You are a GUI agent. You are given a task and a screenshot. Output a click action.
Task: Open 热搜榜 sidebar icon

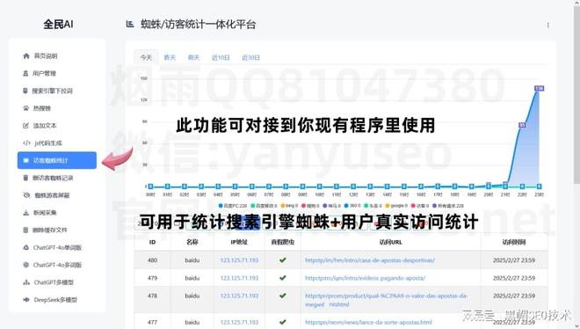[x=25, y=108]
